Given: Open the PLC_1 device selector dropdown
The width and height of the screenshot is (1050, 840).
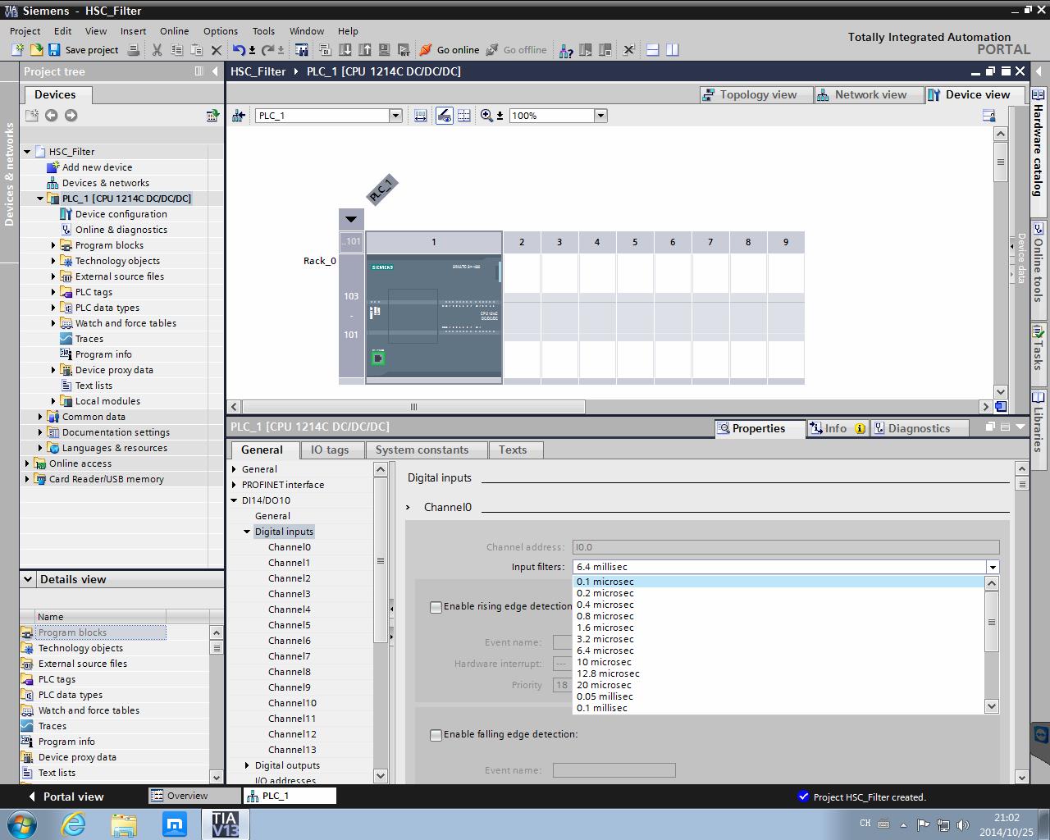Looking at the screenshot, I should click(395, 116).
